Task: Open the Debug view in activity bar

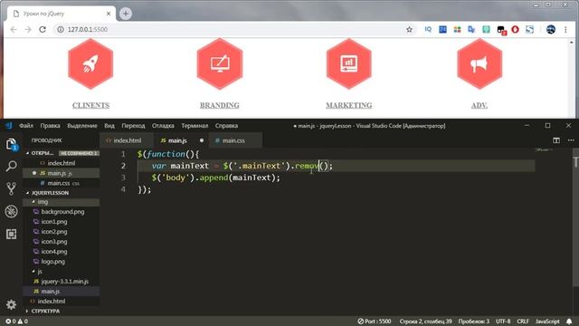Action: click(11, 211)
